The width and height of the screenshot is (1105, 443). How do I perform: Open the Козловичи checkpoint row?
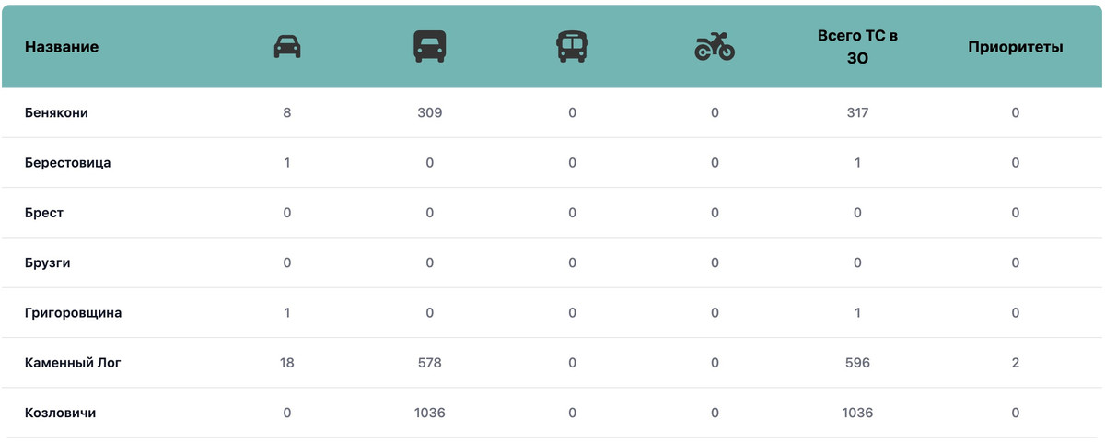(x=61, y=413)
